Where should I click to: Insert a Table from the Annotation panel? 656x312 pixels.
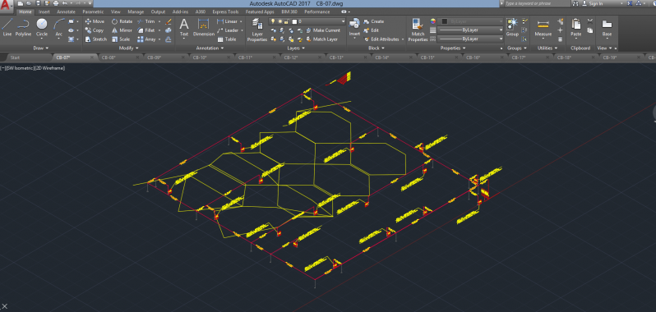(227, 39)
